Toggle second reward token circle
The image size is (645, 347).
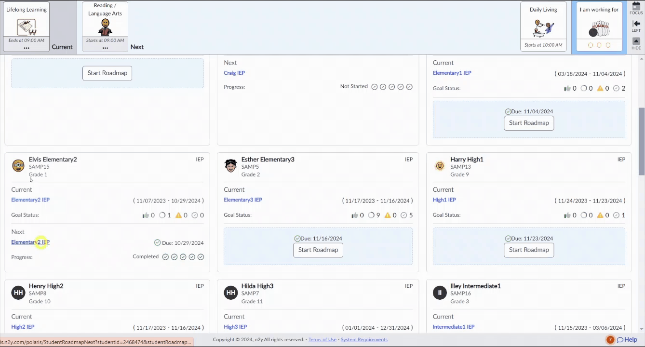[x=599, y=45]
